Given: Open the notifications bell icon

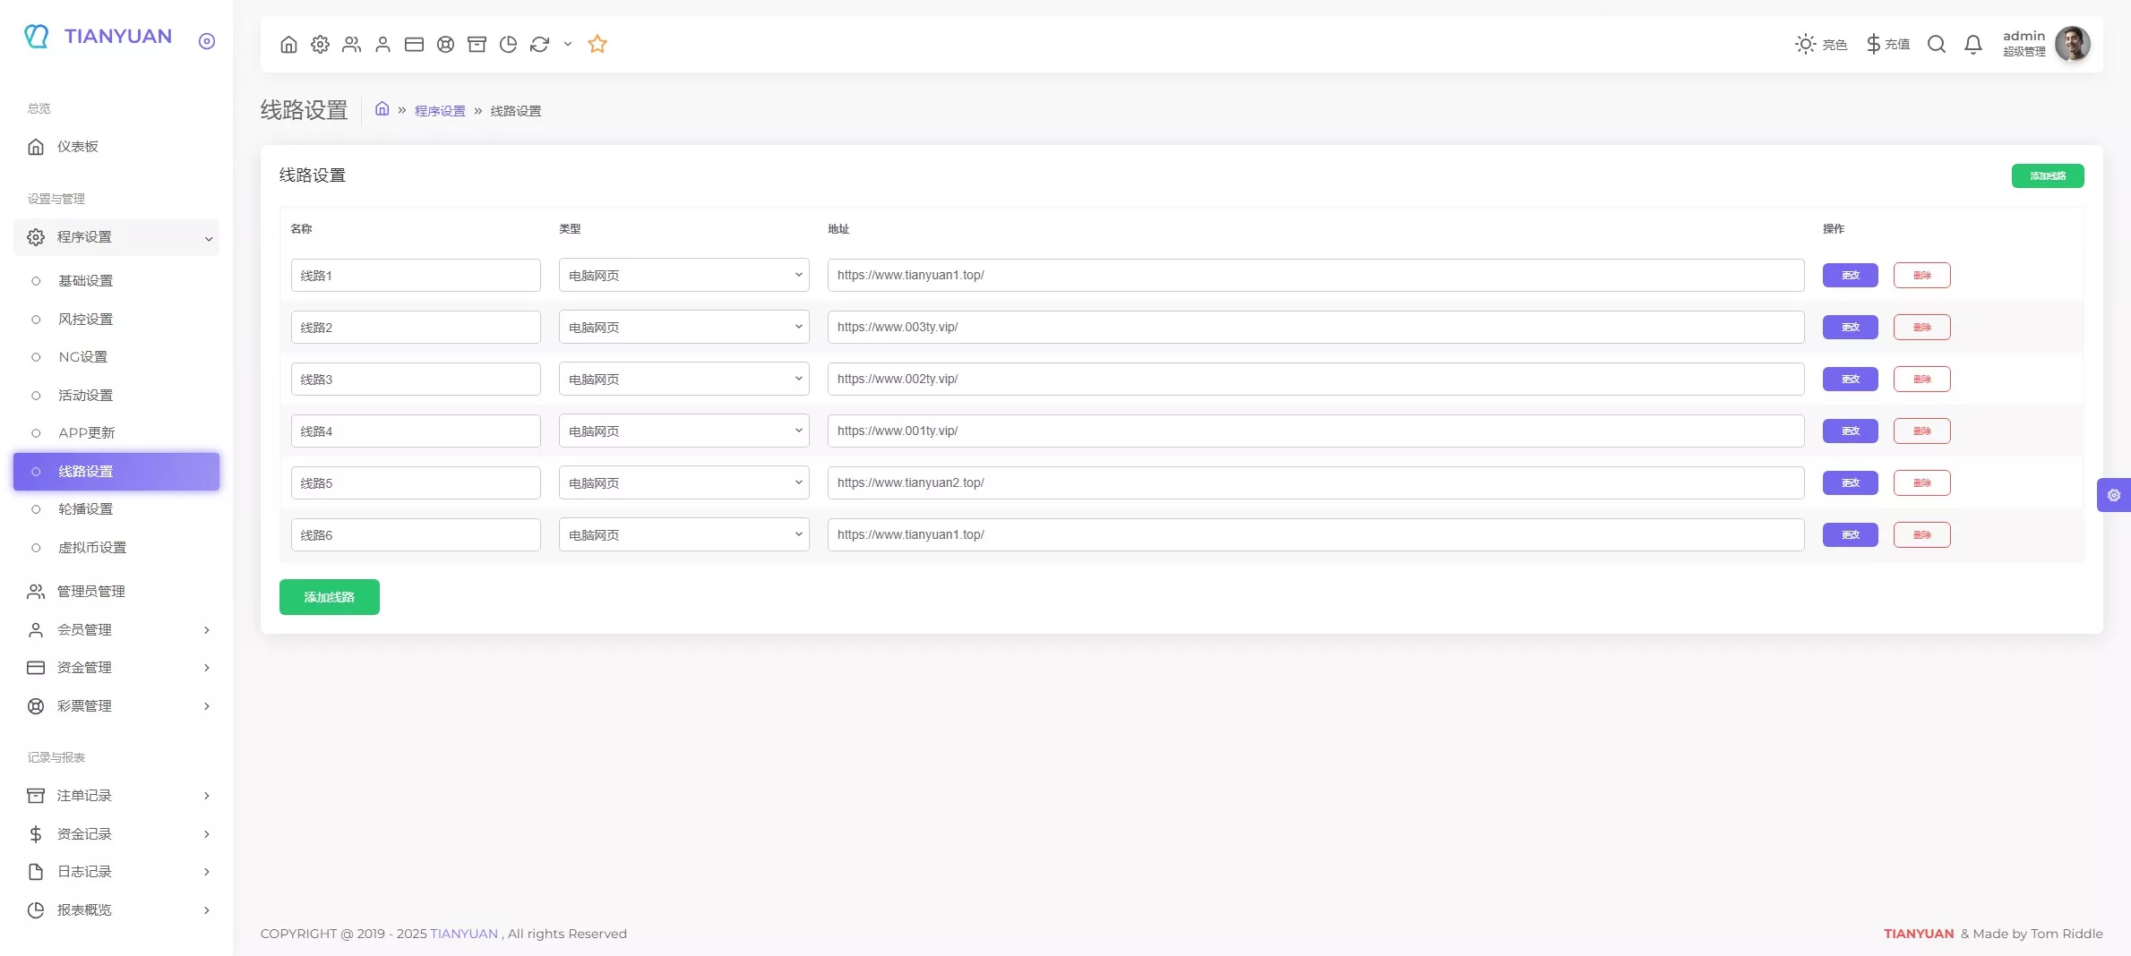Looking at the screenshot, I should tap(1972, 44).
